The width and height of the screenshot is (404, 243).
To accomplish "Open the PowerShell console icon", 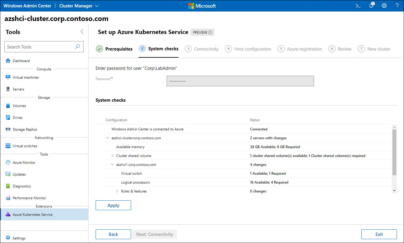I will [x=358, y=6].
